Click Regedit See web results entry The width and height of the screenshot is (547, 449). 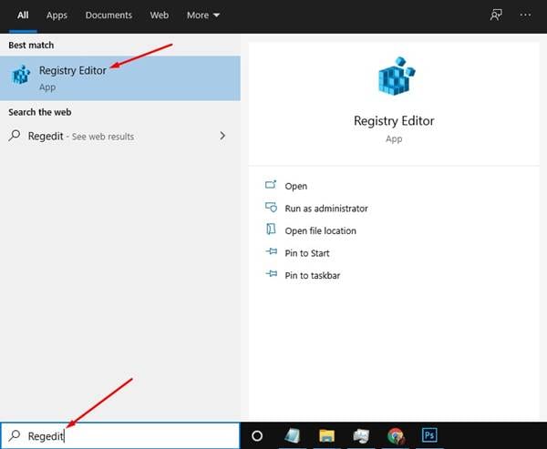pos(120,136)
